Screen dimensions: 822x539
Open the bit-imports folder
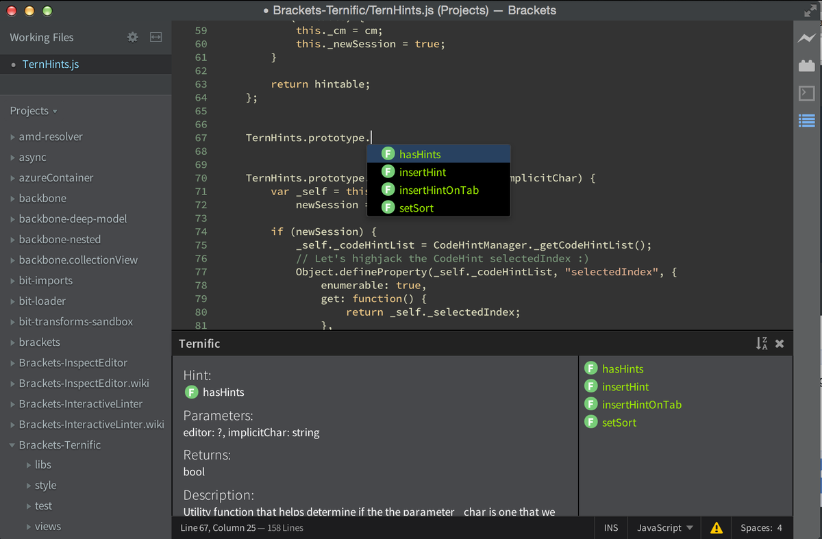coord(45,281)
